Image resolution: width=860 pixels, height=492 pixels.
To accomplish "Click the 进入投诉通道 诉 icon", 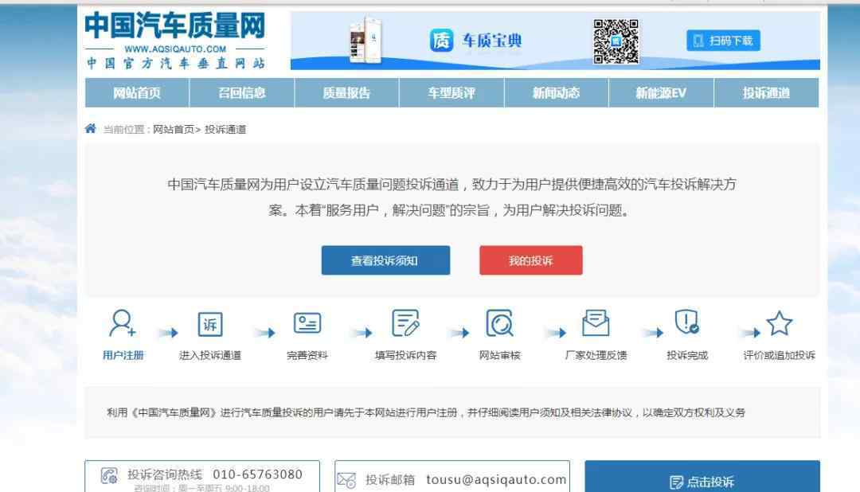I will coord(210,324).
